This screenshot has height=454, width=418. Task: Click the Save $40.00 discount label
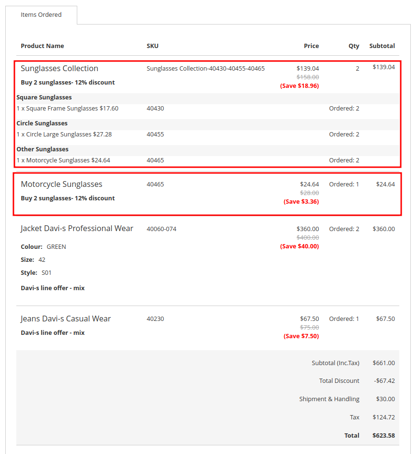pos(299,246)
